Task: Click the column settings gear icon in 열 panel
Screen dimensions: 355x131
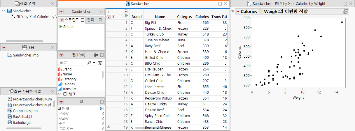Action: [x=96, y=55]
